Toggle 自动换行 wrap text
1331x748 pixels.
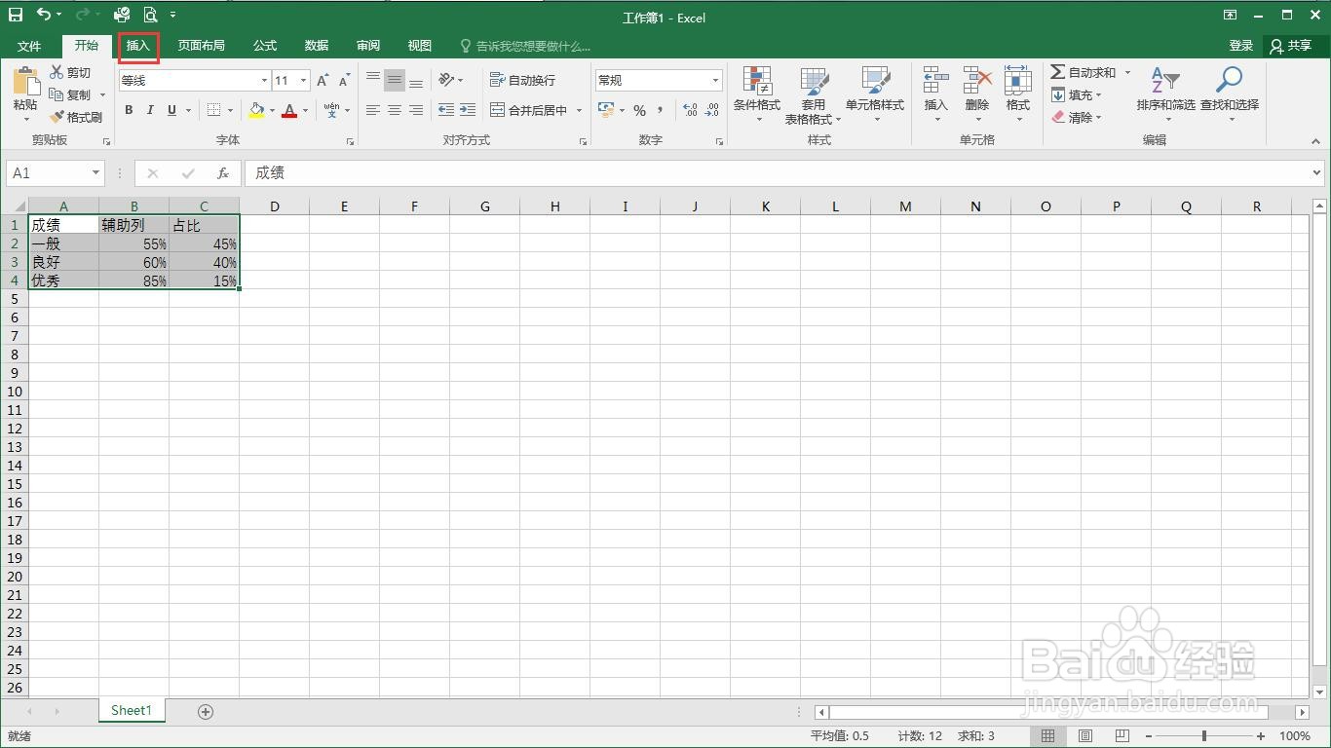(x=522, y=80)
